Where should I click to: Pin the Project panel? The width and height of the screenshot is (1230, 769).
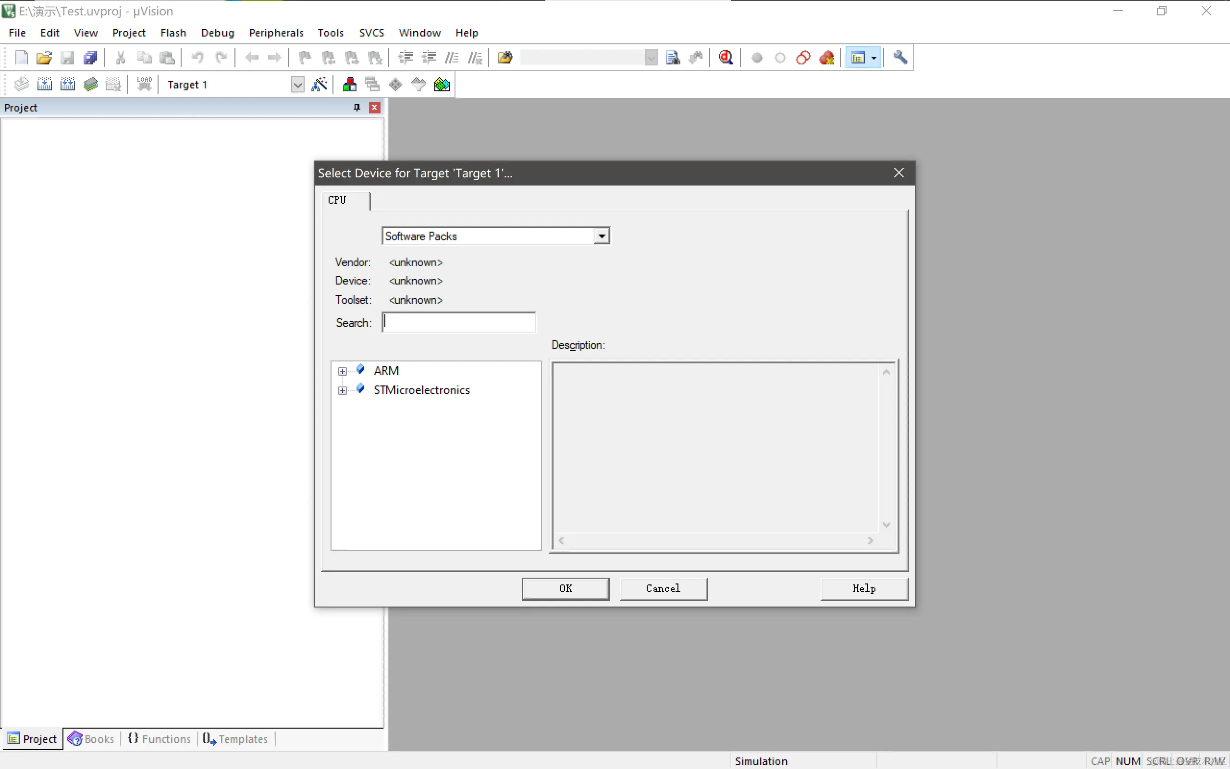coord(357,107)
